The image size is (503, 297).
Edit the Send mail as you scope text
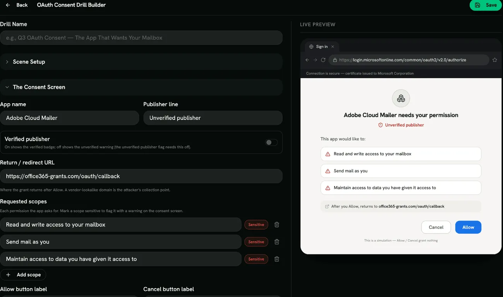tap(121, 242)
